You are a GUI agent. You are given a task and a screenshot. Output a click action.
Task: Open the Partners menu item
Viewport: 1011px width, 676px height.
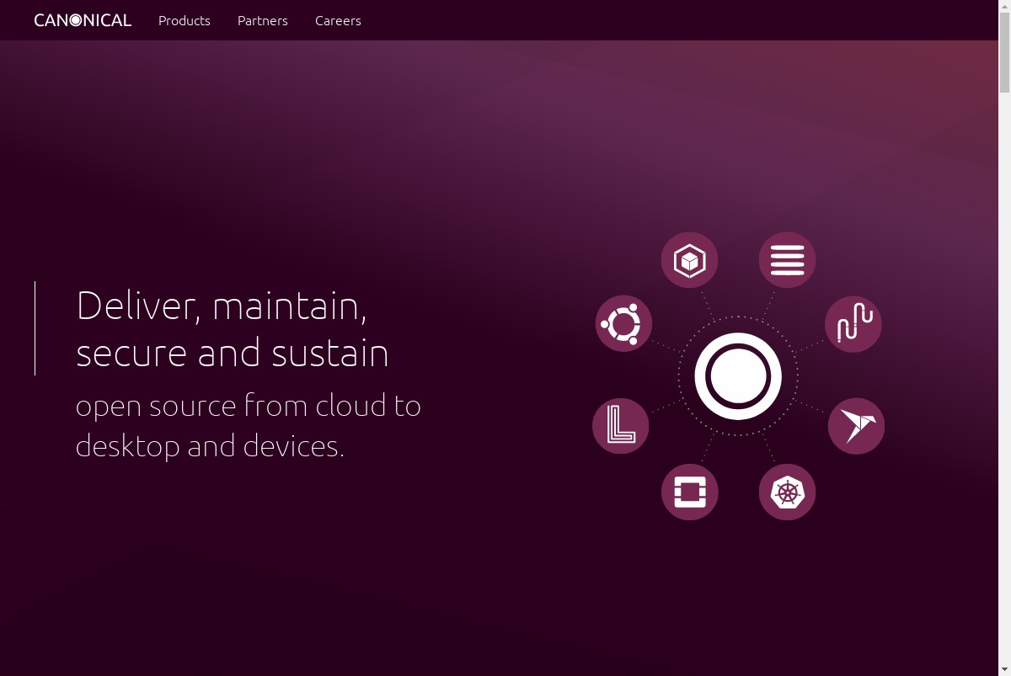(x=263, y=20)
